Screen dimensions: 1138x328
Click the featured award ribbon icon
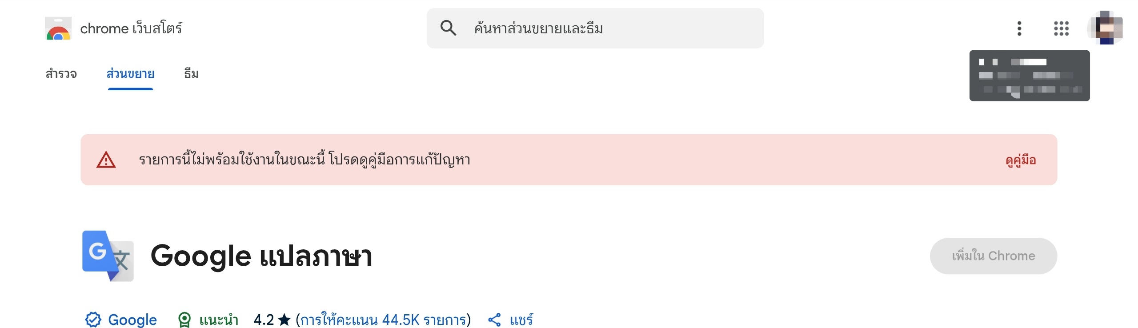click(x=184, y=320)
